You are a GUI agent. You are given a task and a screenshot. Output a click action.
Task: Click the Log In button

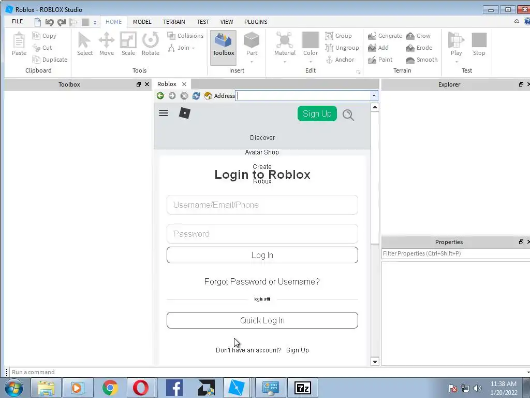(x=262, y=255)
